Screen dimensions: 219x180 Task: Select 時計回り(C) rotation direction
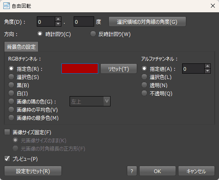click(54, 34)
